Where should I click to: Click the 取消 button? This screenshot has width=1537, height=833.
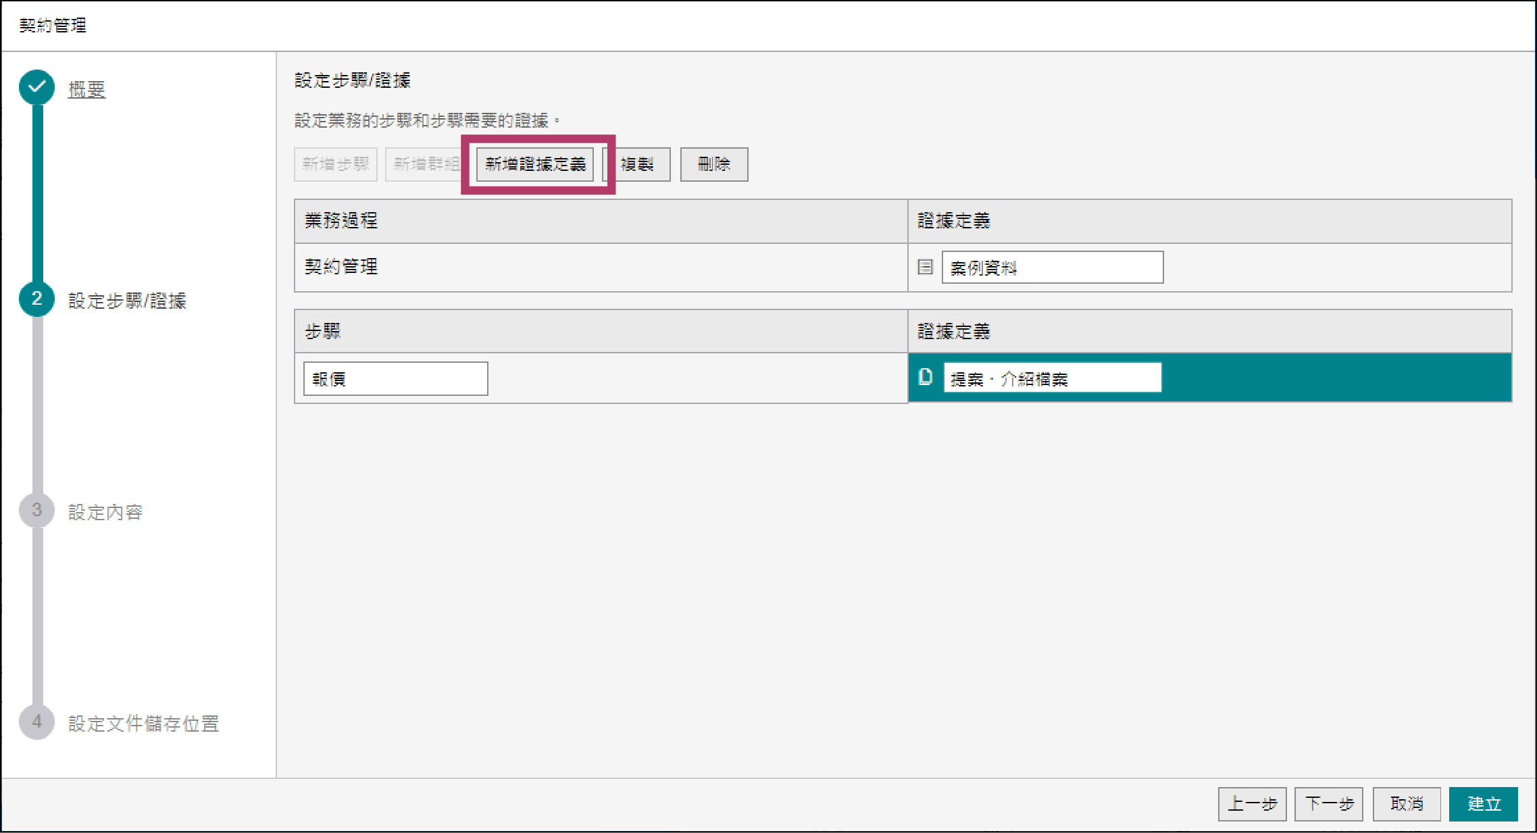(x=1406, y=803)
